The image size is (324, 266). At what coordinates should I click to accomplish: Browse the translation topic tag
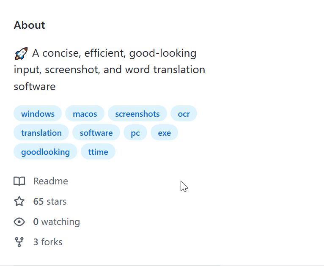[41, 133]
